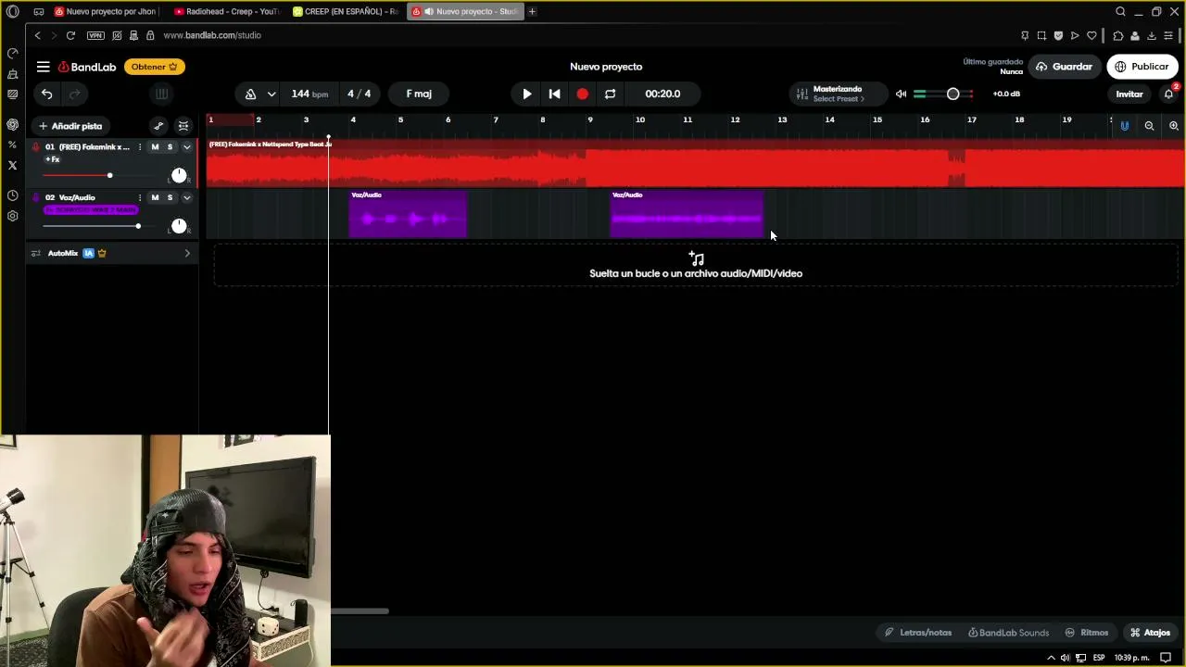Image resolution: width=1186 pixels, height=667 pixels.
Task: Zoom out the timeline
Action: [x=1149, y=126]
